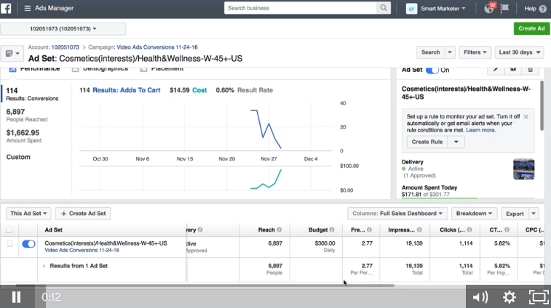
Task: Click the Clicks column info icon
Action: [469, 230]
